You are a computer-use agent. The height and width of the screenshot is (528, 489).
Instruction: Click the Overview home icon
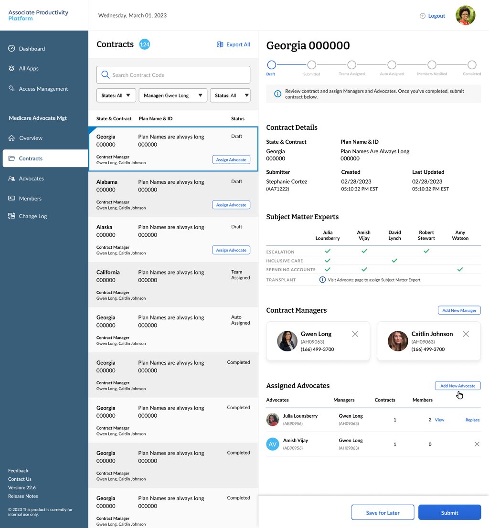pos(11,138)
